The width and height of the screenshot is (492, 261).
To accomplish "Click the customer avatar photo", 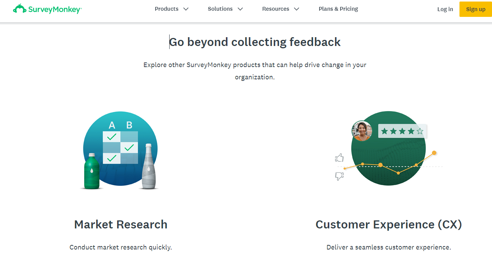I will point(362,131).
